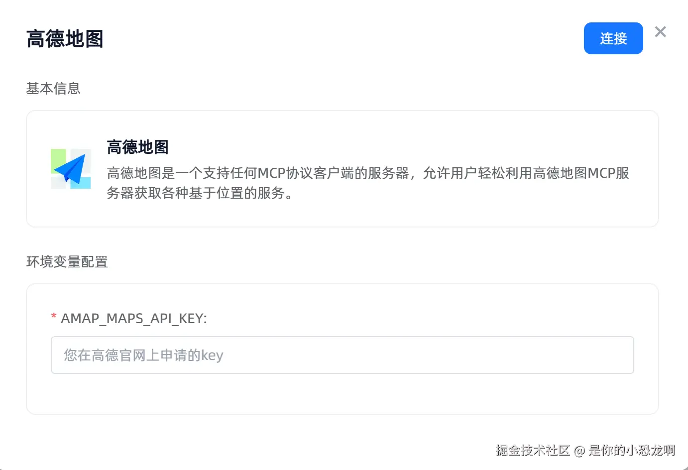Viewport: 688px width, 470px height.
Task: Click placeholder text 您在高德官网上申请的key
Action: (143, 355)
